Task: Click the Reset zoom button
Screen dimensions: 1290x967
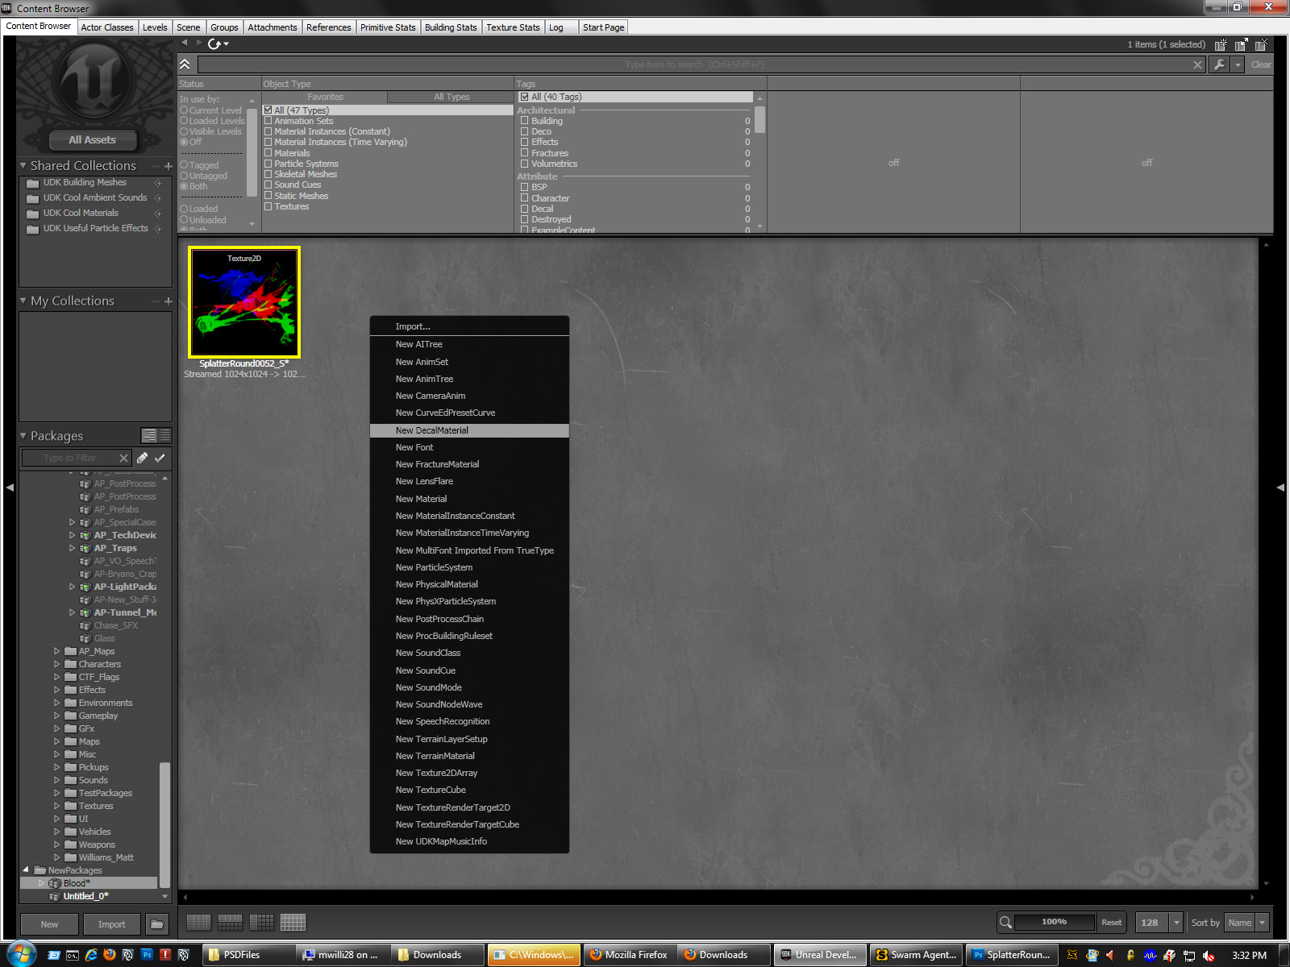Action: click(x=1111, y=923)
